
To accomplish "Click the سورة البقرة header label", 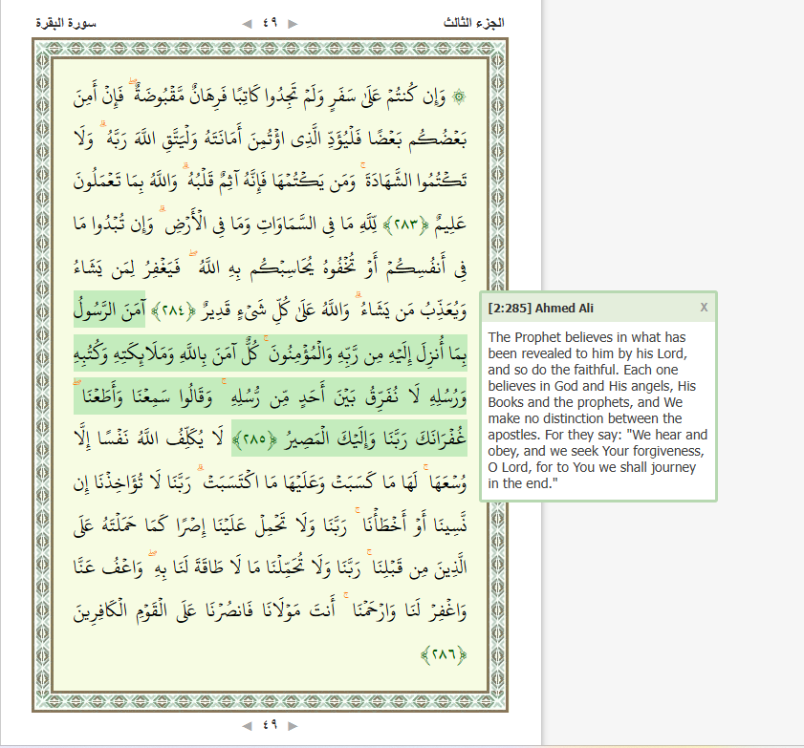I will (x=66, y=23).
